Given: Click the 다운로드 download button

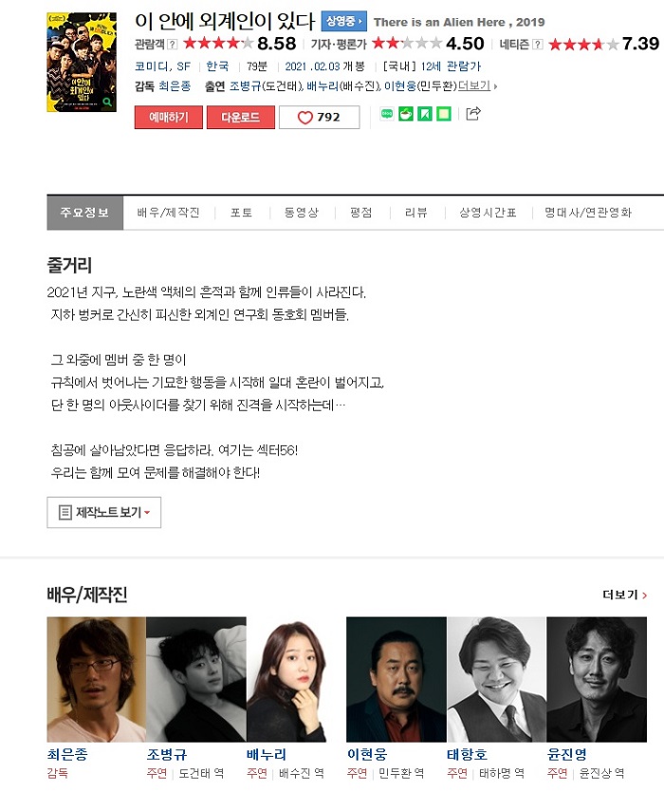Looking at the screenshot, I should click(241, 117).
